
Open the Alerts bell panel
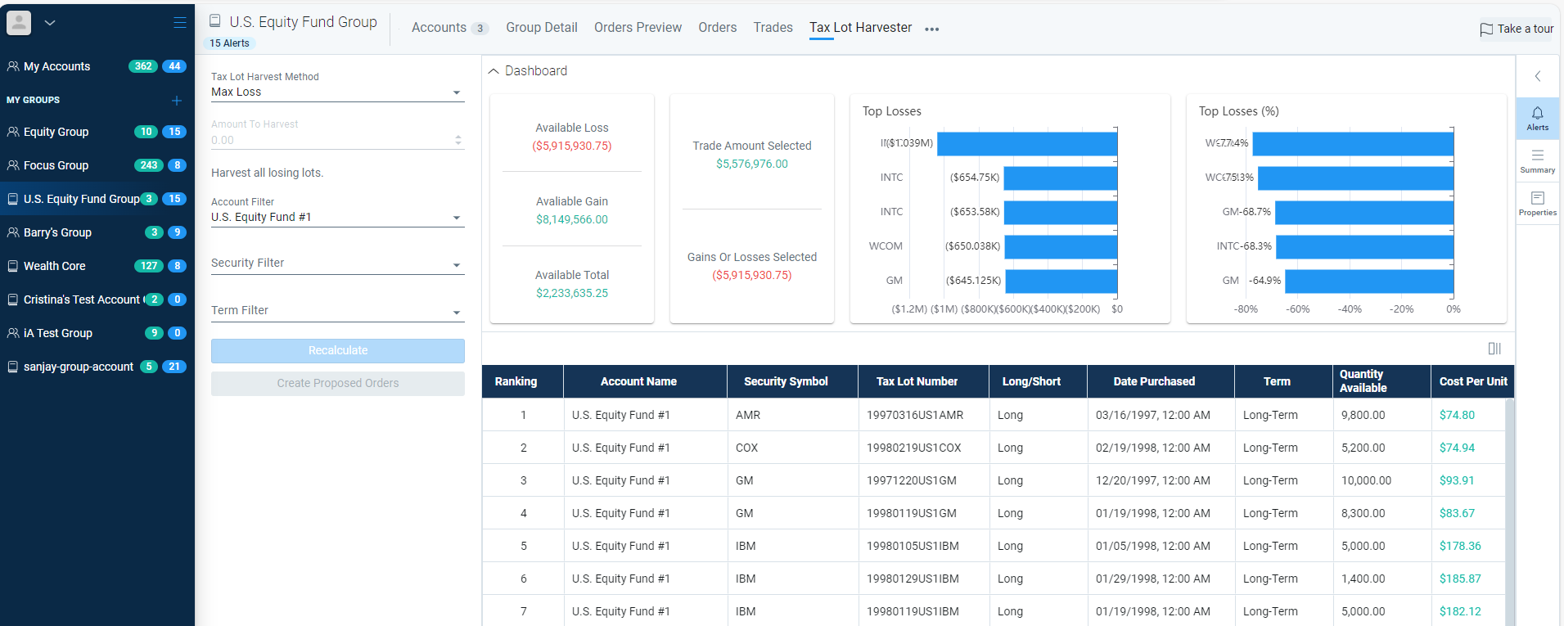1538,119
